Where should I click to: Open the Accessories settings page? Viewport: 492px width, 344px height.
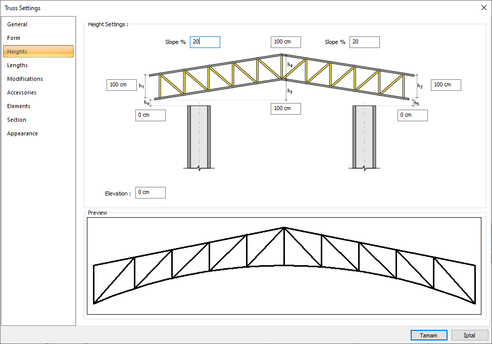tap(21, 92)
